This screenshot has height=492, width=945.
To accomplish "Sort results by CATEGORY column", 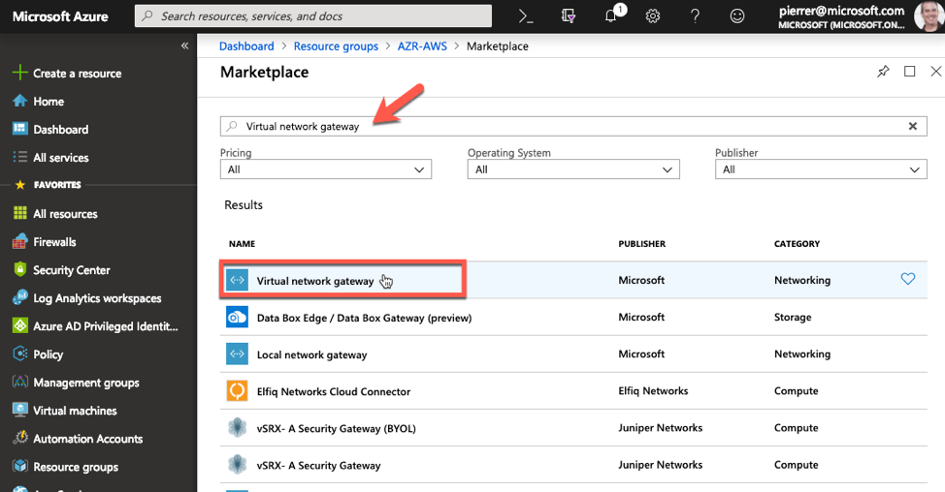I will click(797, 244).
